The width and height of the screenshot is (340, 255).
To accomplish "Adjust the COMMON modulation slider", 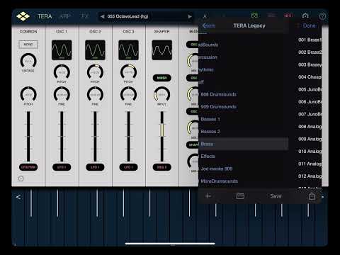I will pyautogui.click(x=28, y=137).
